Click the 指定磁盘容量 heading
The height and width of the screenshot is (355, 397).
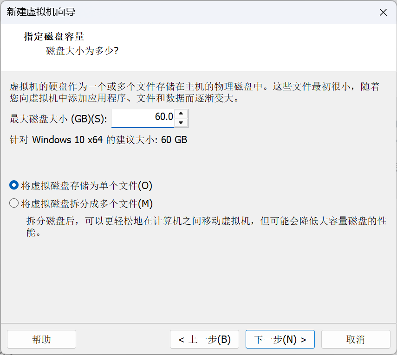[54, 37]
